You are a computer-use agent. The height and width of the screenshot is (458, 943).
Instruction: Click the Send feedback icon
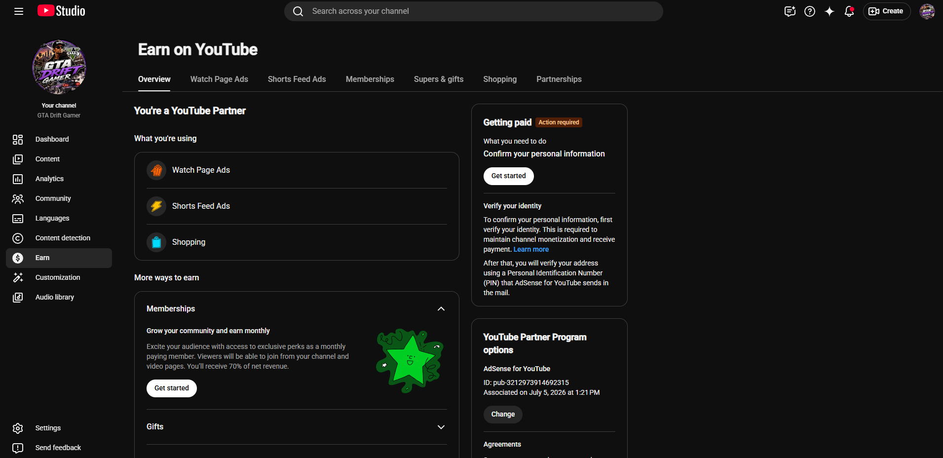click(18, 448)
